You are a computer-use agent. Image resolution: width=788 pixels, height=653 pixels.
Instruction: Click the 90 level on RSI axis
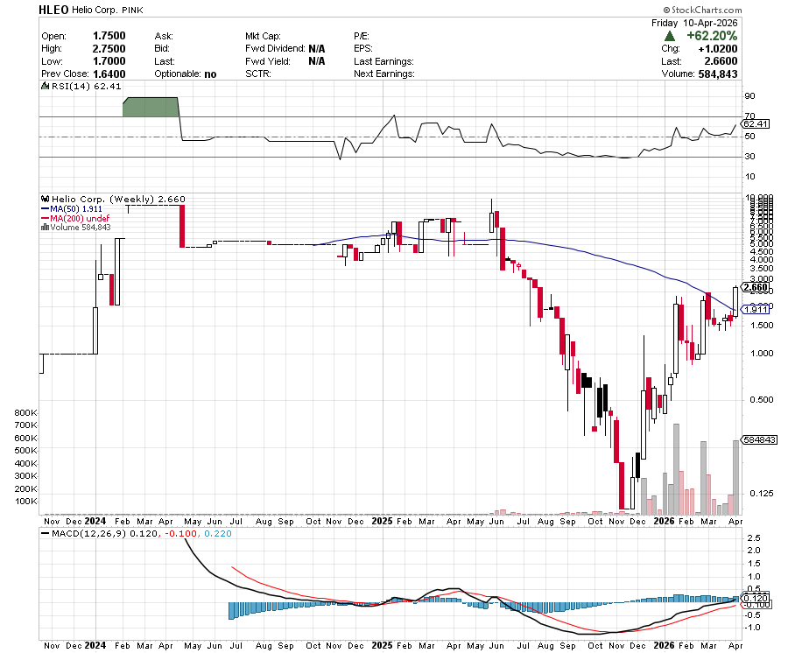coord(749,96)
